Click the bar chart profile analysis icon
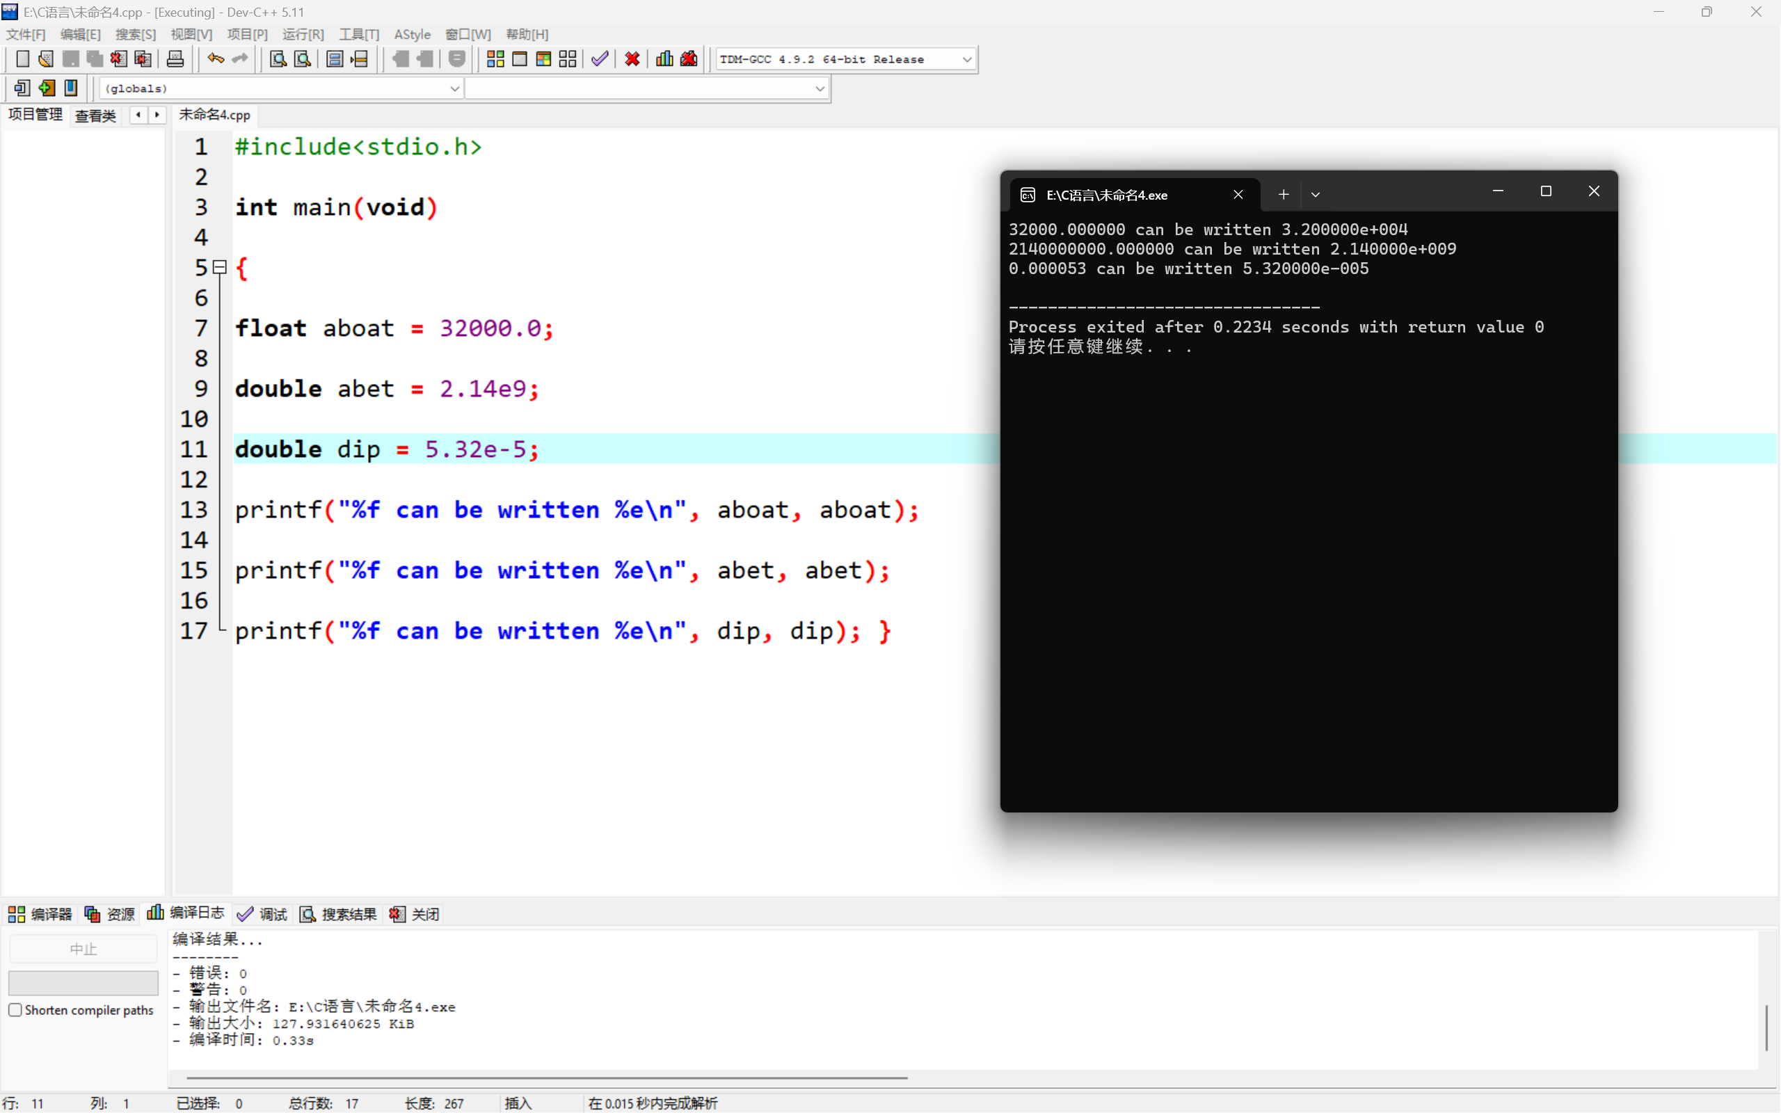The image size is (1781, 1113). 664,59
